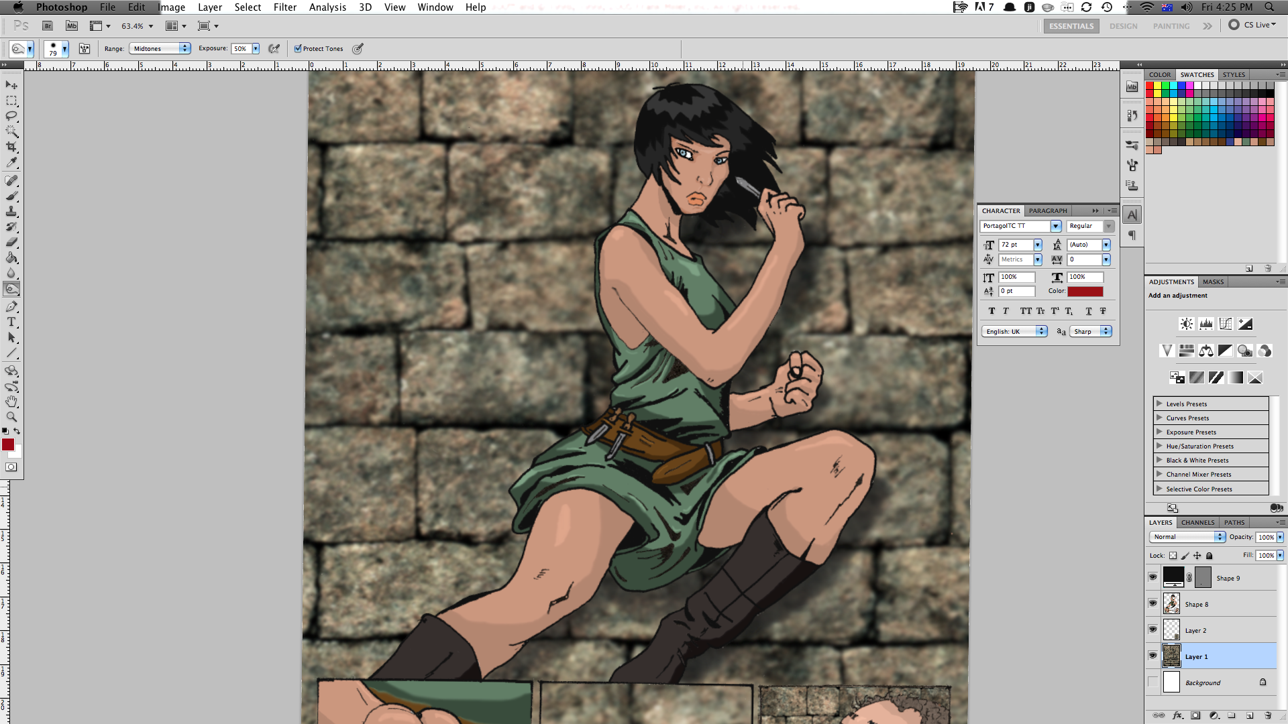Switch to the Masks tab
The height and width of the screenshot is (724, 1288).
click(1213, 282)
